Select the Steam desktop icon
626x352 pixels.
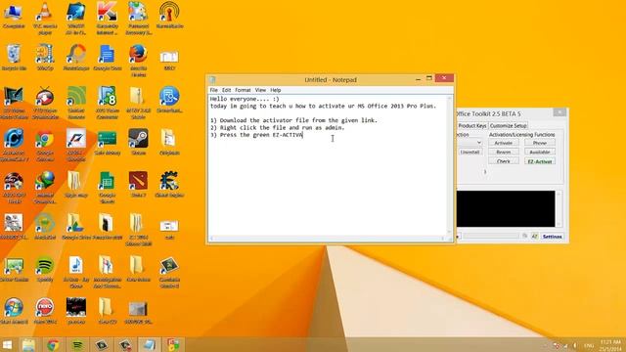tap(138, 143)
